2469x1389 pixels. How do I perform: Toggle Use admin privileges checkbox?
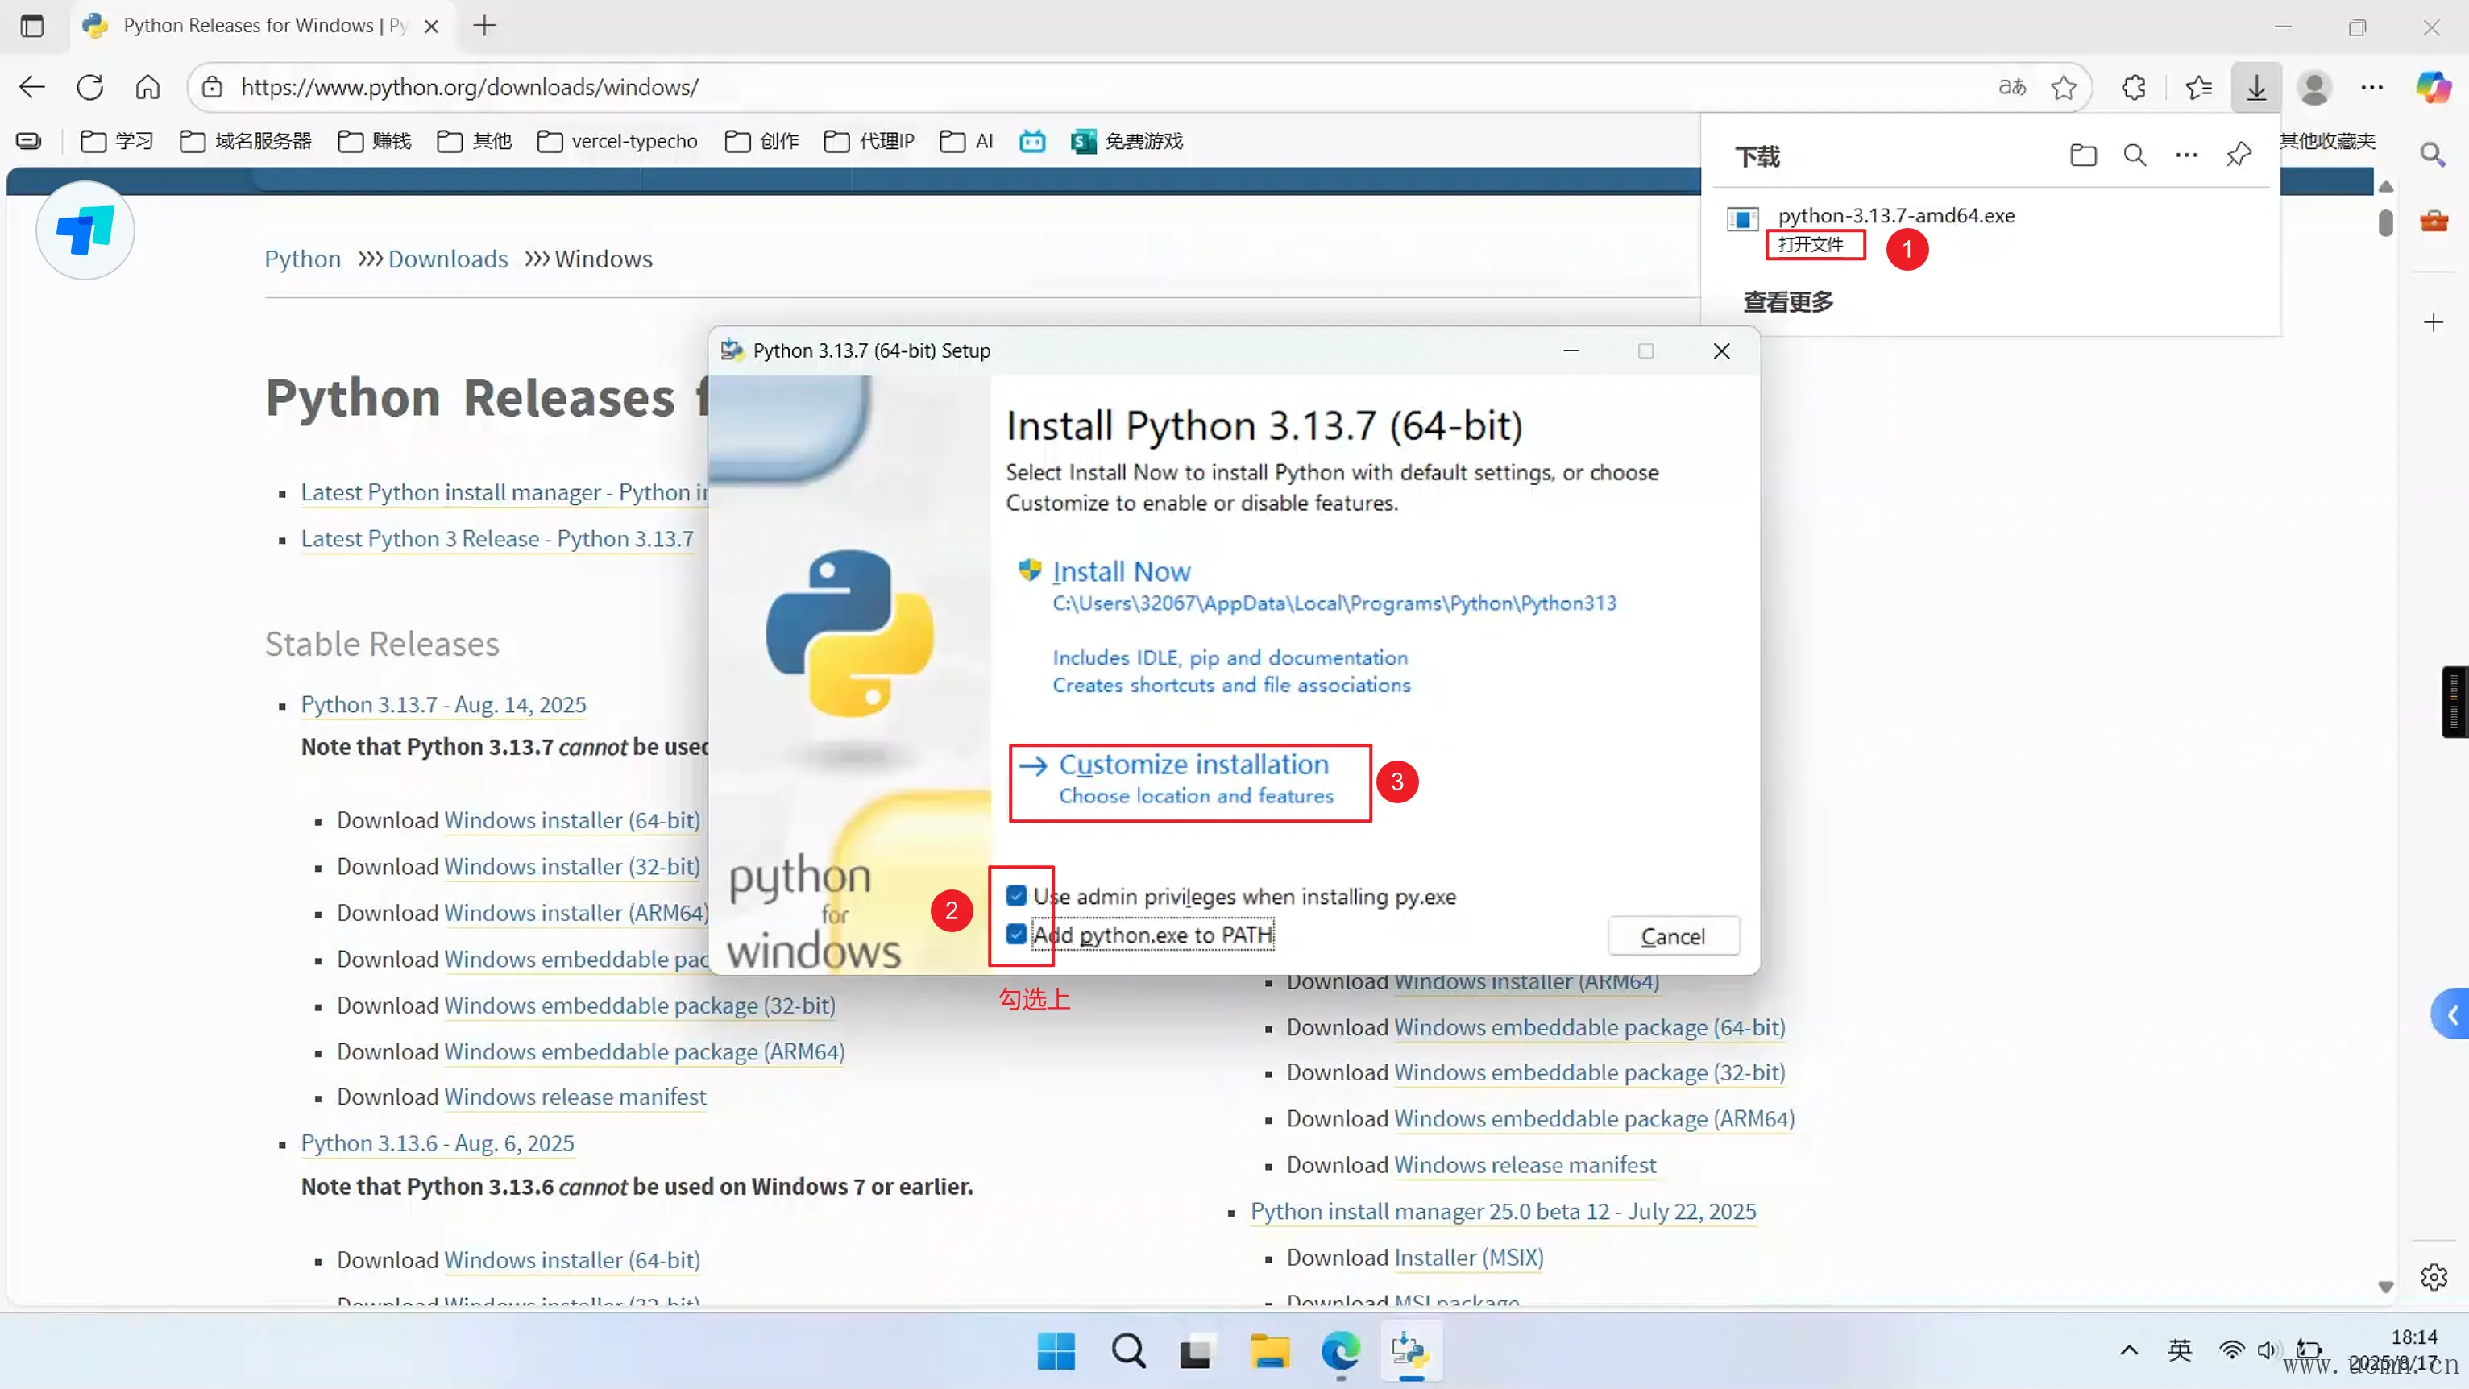click(1016, 896)
